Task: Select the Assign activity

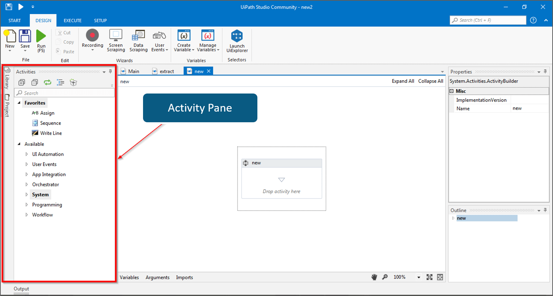Action: coord(43,113)
